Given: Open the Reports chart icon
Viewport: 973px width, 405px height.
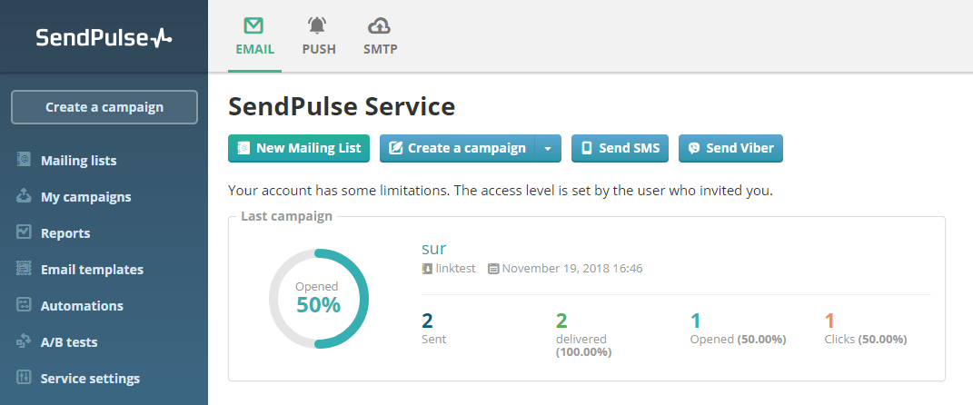Looking at the screenshot, I should [x=24, y=232].
